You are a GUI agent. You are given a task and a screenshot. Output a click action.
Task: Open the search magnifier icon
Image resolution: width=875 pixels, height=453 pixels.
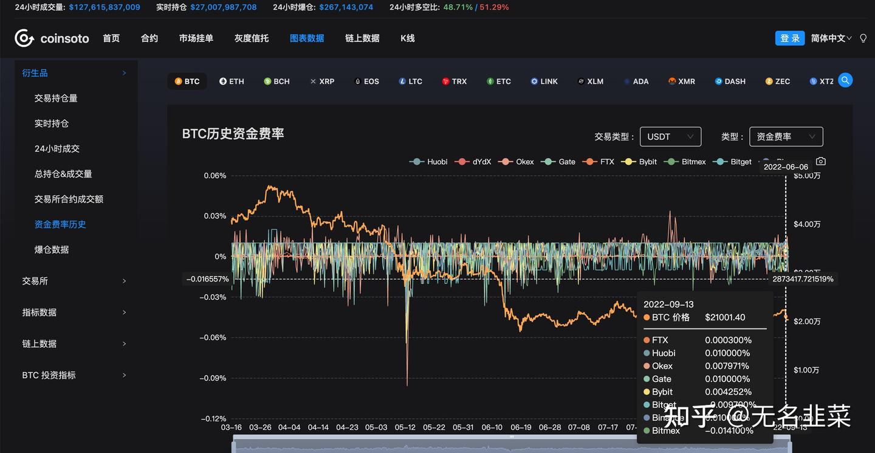pyautogui.click(x=845, y=80)
